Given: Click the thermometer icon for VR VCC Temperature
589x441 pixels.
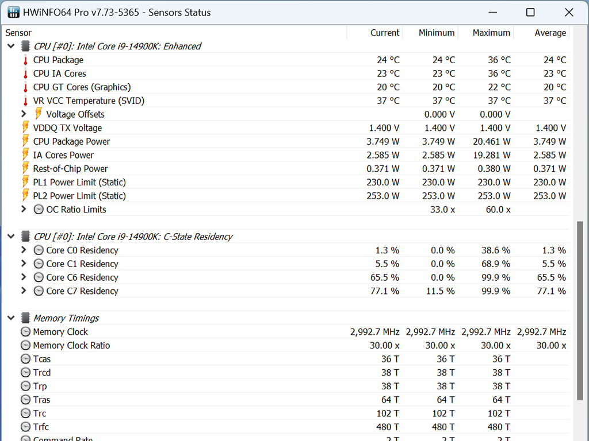Looking at the screenshot, I should click(25, 101).
